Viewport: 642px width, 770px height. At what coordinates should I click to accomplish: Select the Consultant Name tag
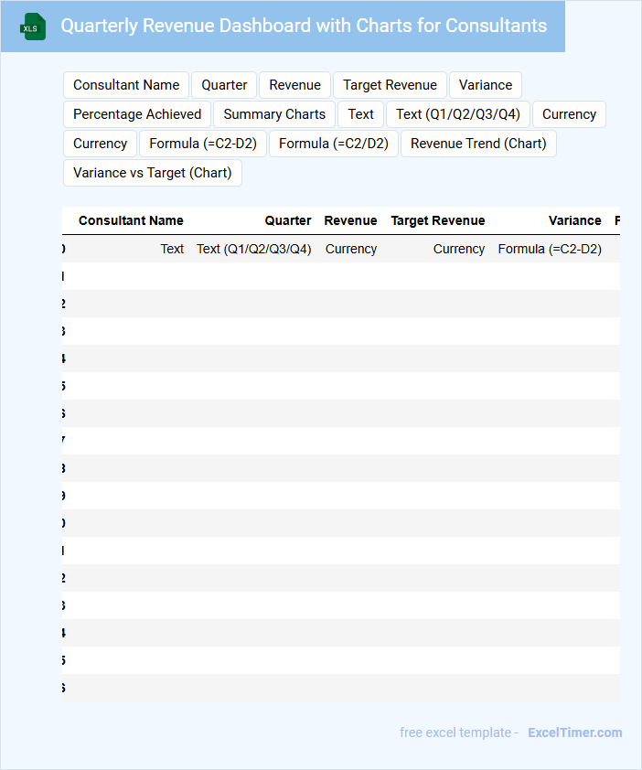pos(126,85)
